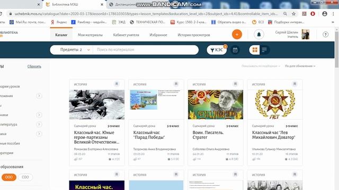
Task: Bookmark the second-row first История card
Action: (x=117, y=175)
